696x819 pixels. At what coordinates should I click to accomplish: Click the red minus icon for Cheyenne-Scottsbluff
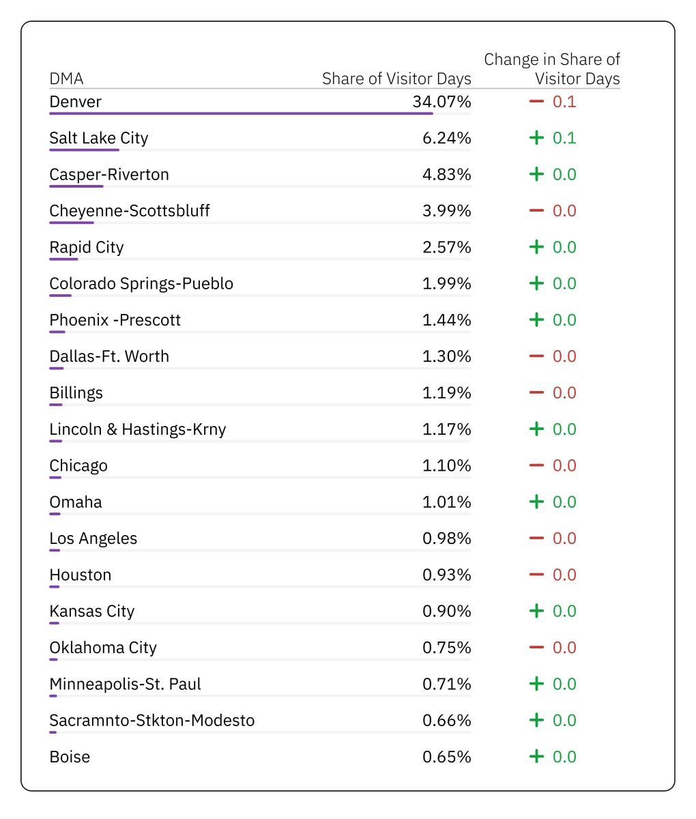pos(536,211)
